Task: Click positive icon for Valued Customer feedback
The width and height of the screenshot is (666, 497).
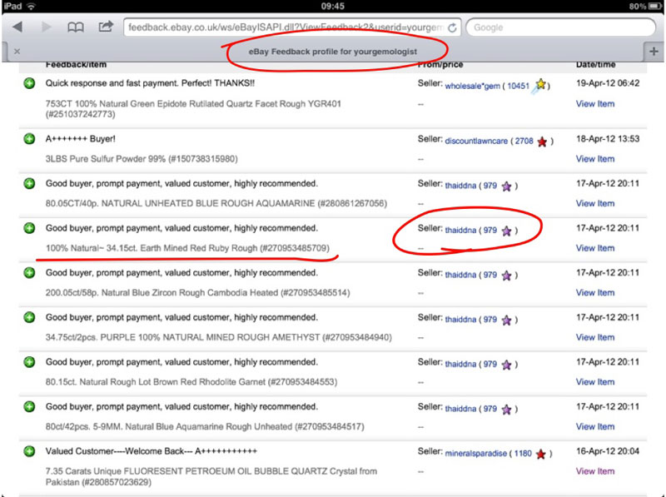Action: click(29, 451)
